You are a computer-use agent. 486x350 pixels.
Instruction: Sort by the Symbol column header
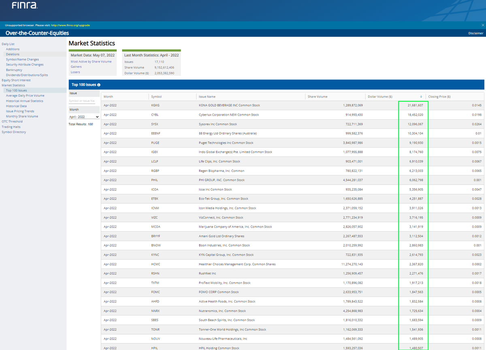156,97
